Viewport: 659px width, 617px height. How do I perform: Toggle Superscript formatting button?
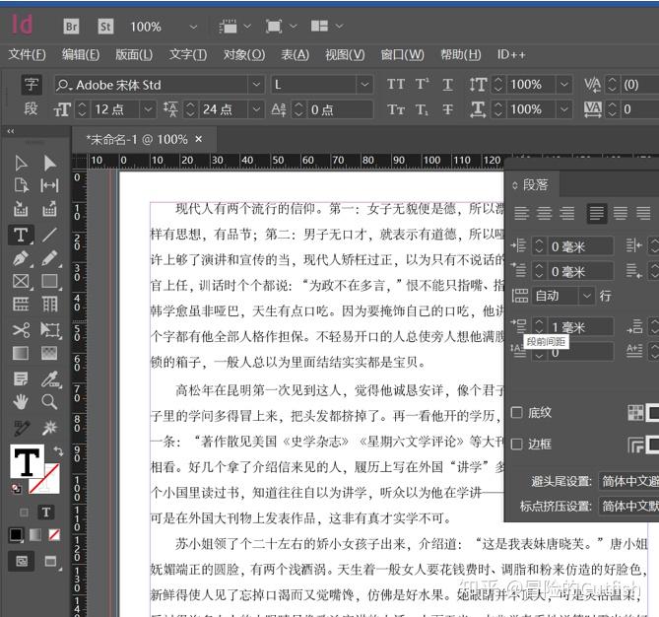pyautogui.click(x=422, y=84)
